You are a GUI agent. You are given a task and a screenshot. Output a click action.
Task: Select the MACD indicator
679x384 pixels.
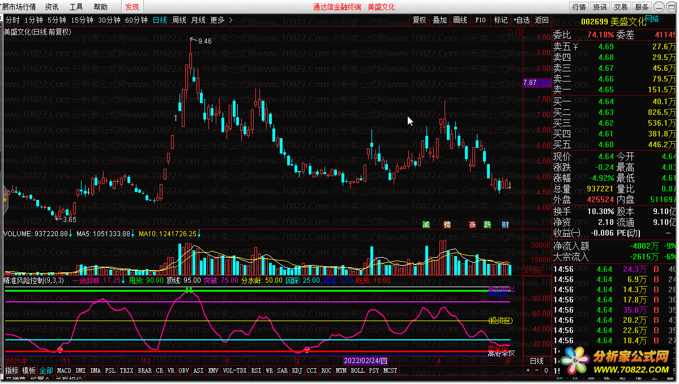64,370
